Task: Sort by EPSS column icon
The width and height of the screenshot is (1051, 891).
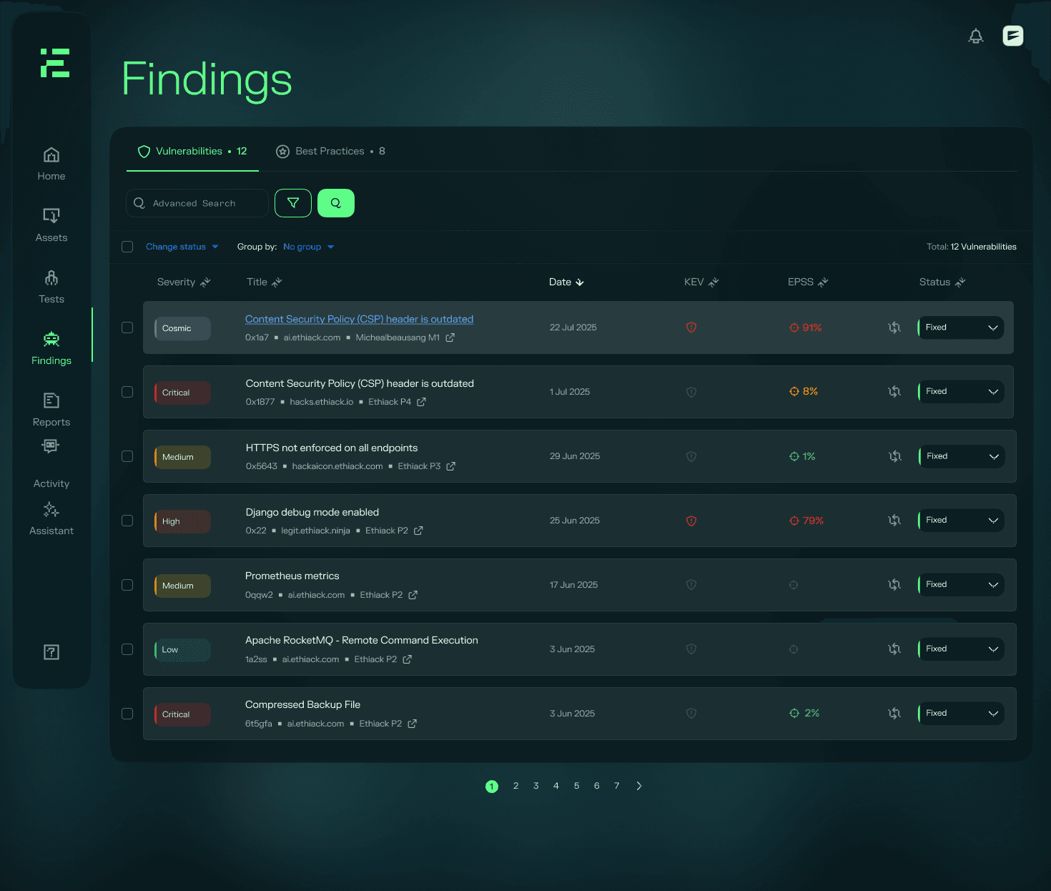Action: tap(823, 282)
